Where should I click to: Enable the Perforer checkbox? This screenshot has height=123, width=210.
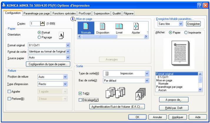(x=9, y=99)
